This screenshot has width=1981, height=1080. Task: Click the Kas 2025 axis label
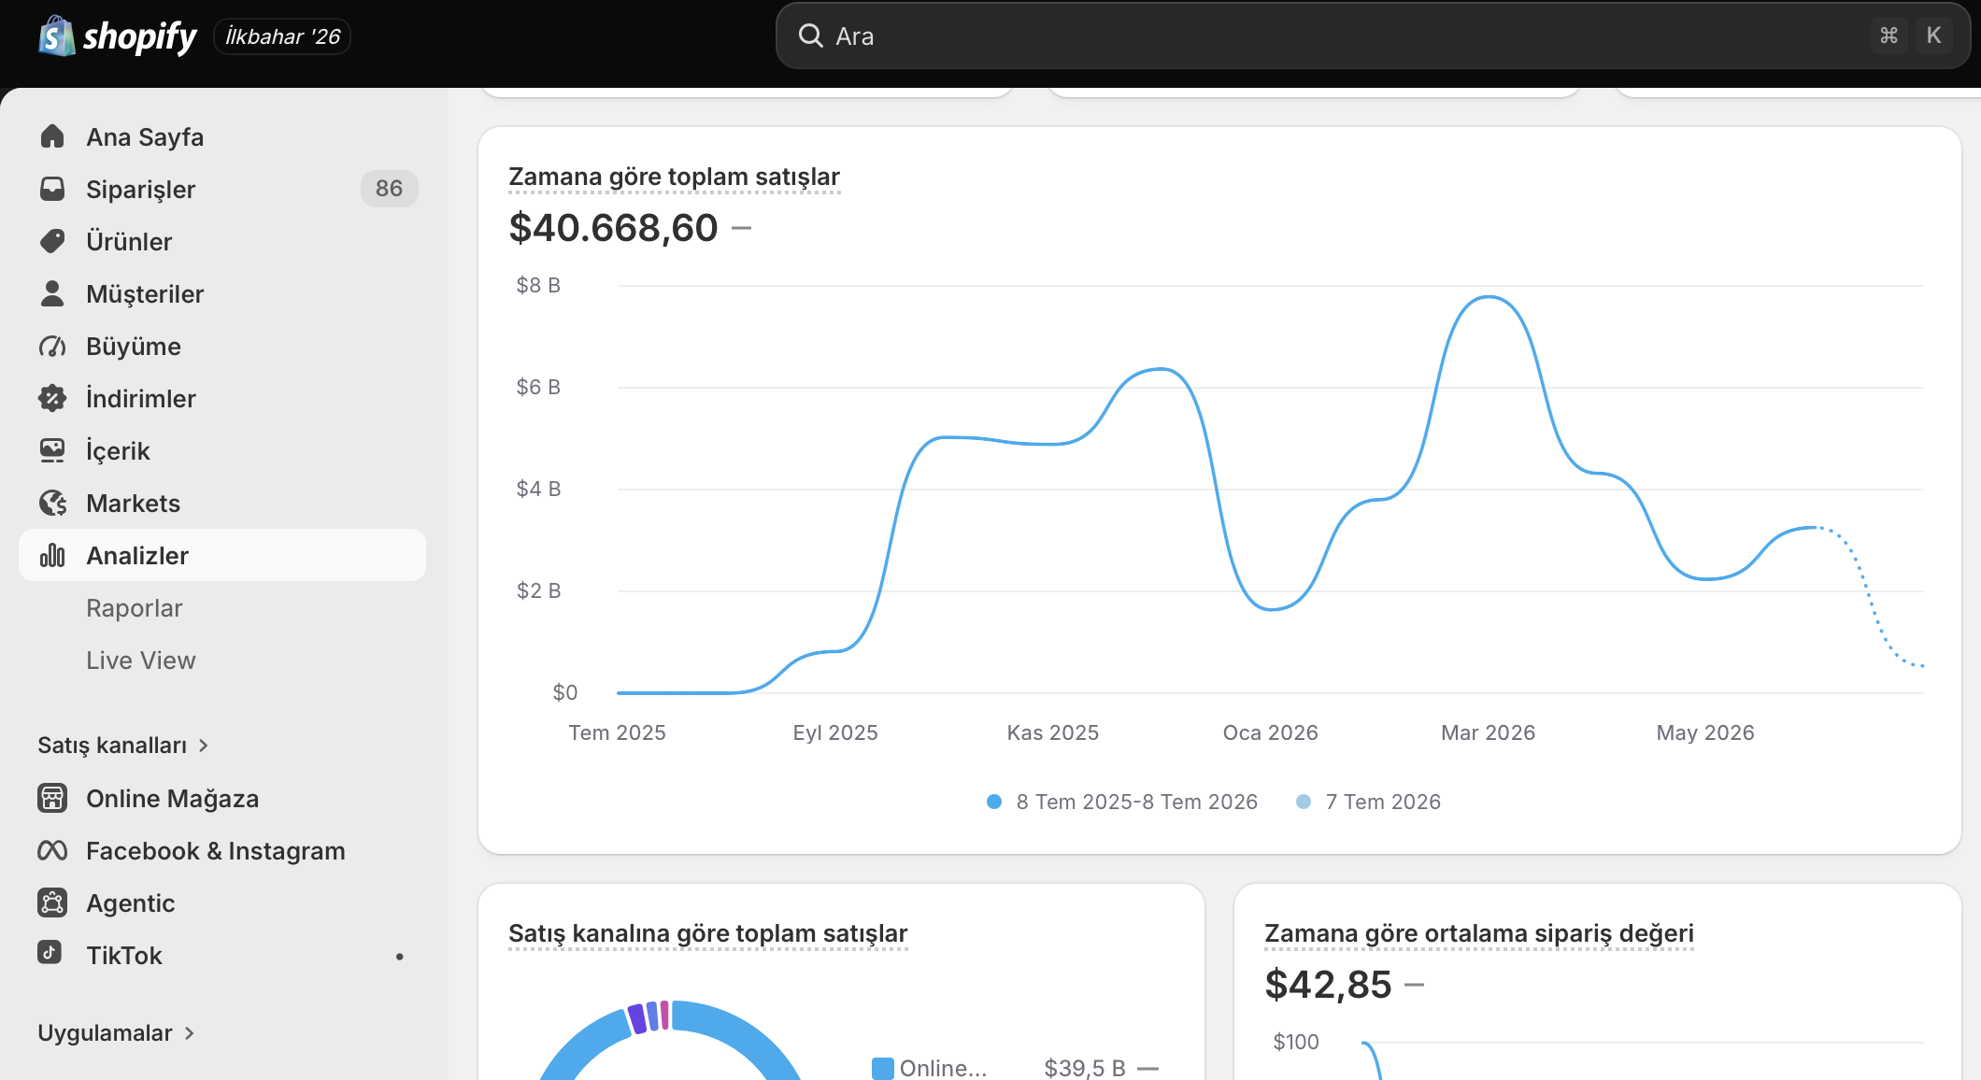(1052, 732)
